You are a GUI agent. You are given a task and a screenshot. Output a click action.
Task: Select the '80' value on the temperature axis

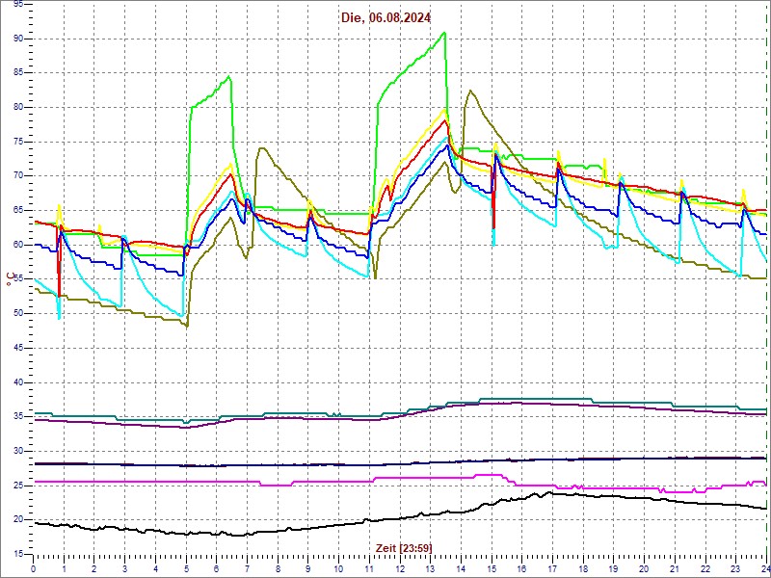[x=18, y=108]
